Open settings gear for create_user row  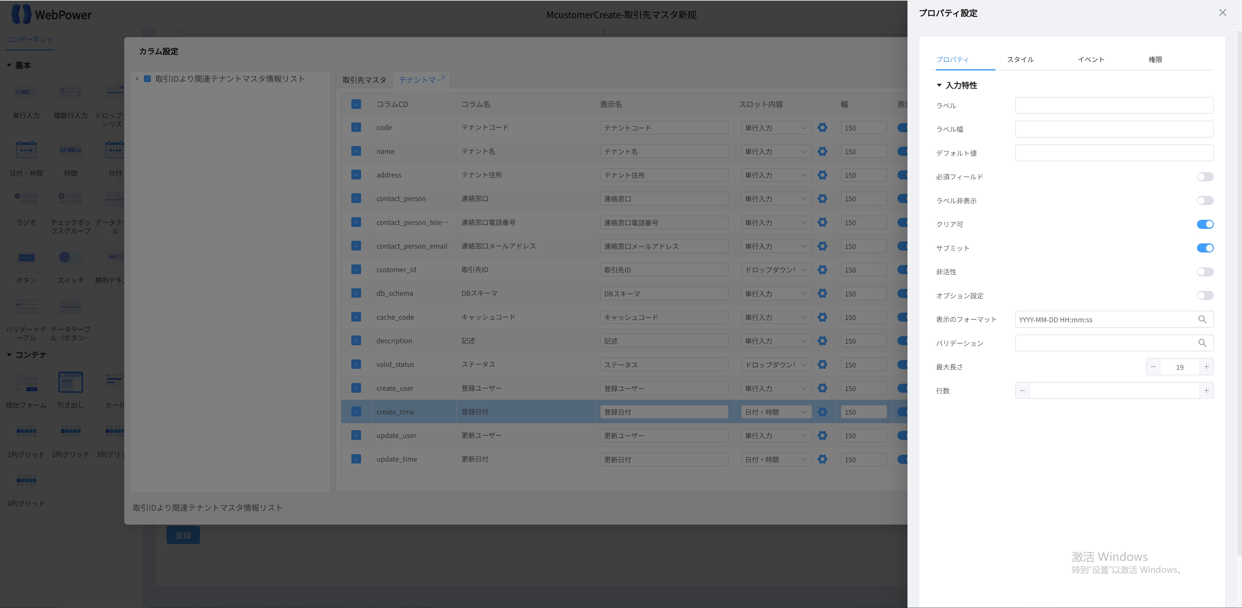tap(822, 388)
